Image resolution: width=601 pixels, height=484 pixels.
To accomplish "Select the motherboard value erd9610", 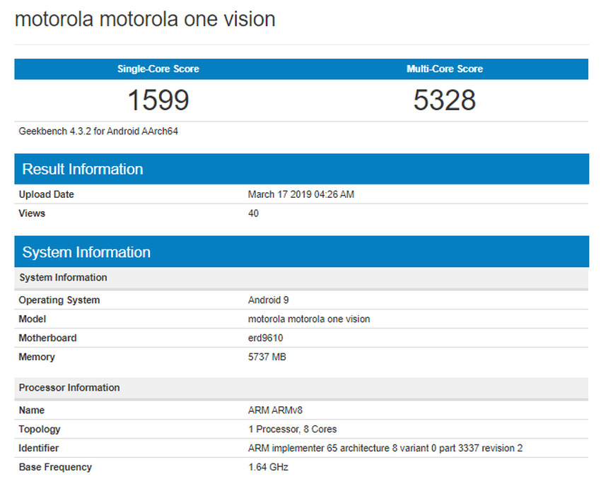I will coord(265,338).
